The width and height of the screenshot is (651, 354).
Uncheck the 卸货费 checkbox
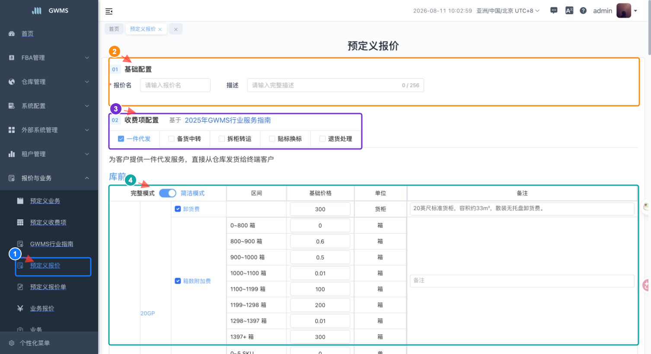click(178, 209)
